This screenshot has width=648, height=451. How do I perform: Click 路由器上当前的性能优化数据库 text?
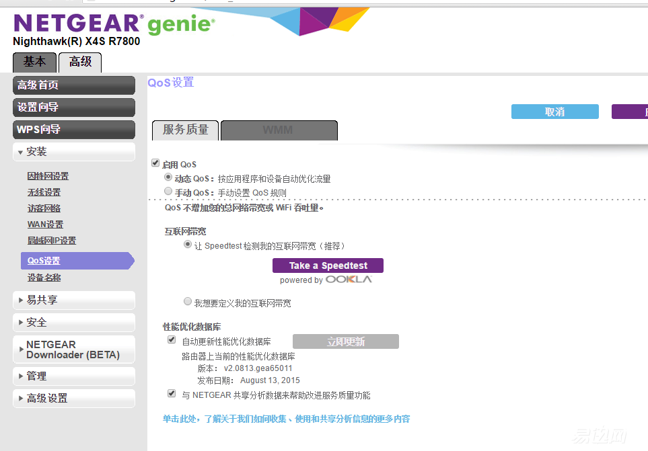point(238,356)
